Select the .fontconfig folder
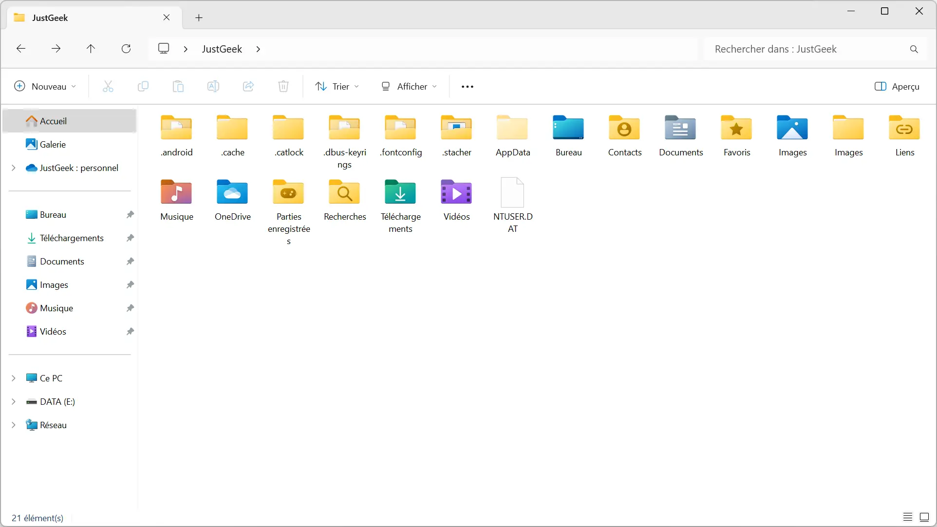 click(x=401, y=136)
